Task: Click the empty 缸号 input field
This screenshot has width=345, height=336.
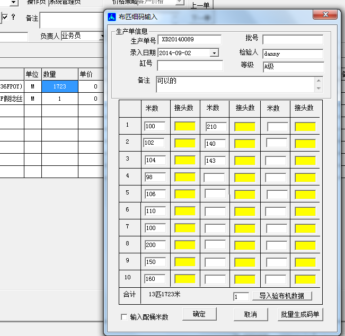Action: click(190, 66)
